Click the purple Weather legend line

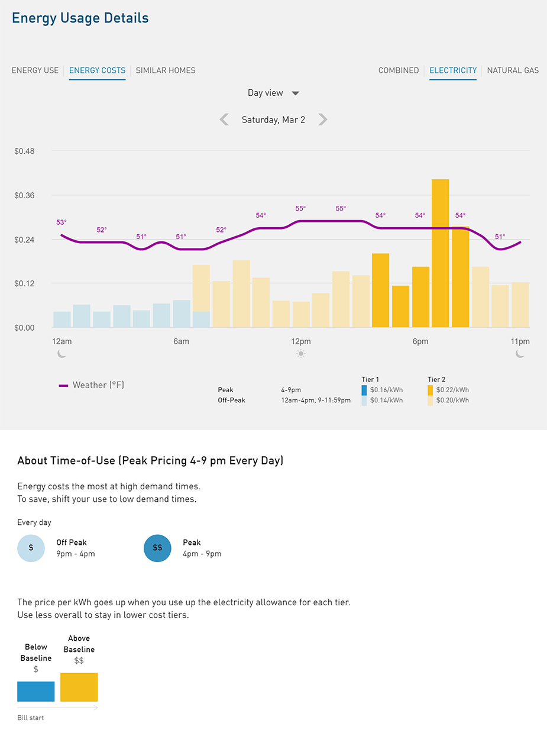(x=64, y=386)
